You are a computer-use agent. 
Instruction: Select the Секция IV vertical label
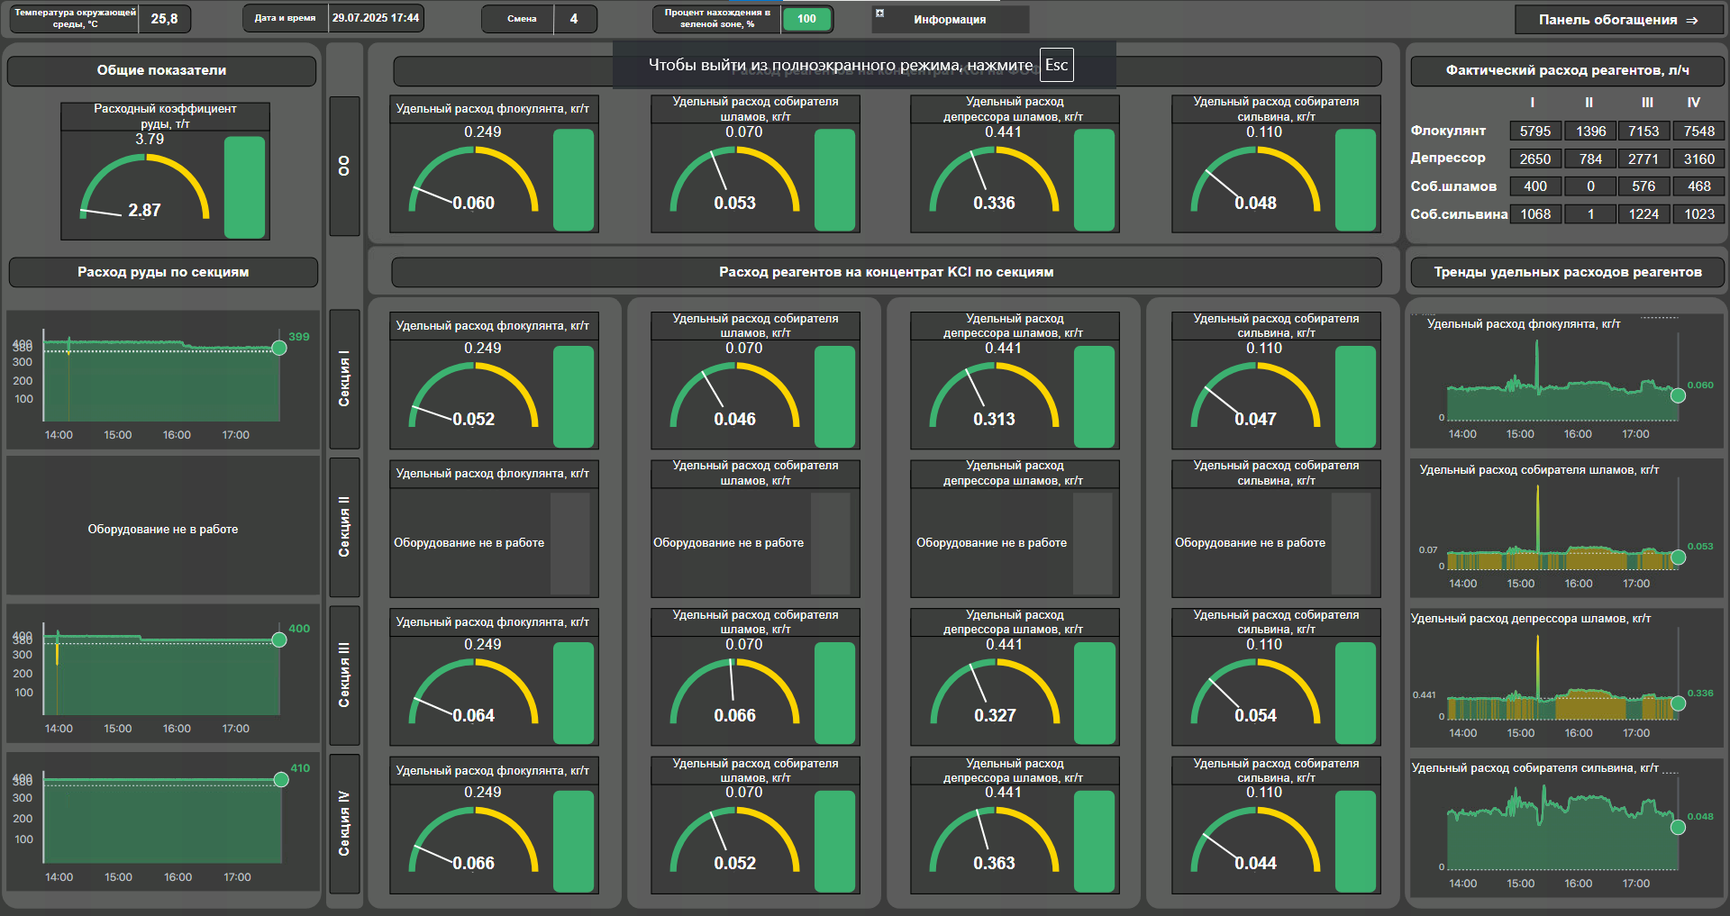point(344,824)
